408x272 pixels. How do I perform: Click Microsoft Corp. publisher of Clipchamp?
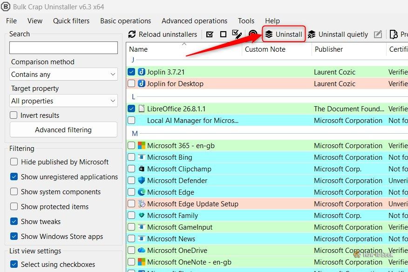(338, 169)
